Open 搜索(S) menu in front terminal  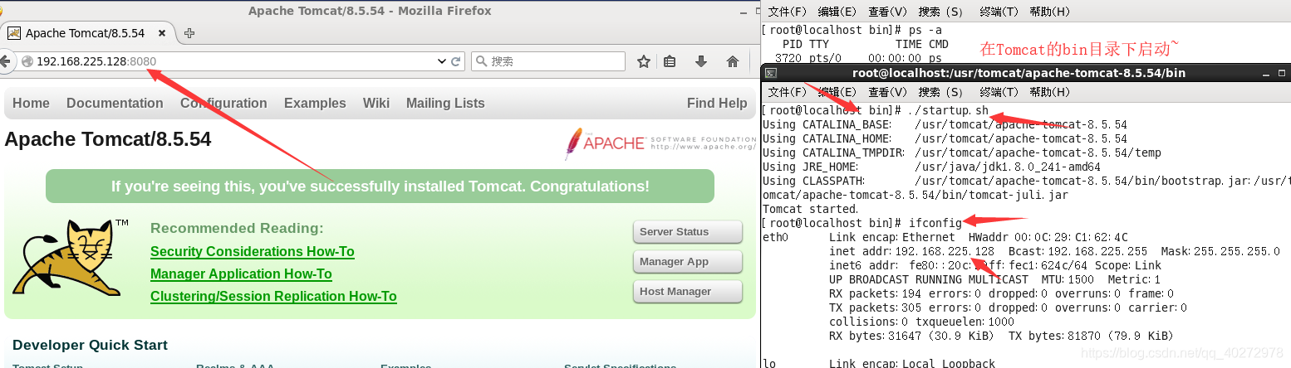[941, 92]
